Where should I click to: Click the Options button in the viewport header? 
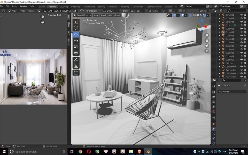pos(204,11)
